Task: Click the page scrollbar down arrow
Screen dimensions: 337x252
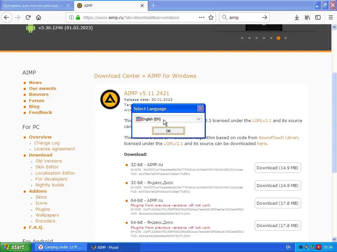Action: click(x=334, y=239)
